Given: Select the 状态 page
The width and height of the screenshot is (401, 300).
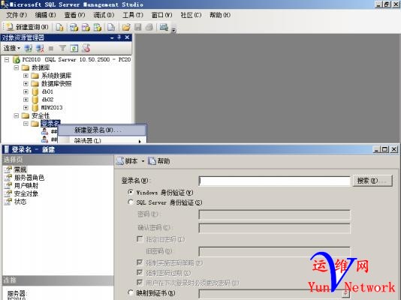Looking at the screenshot, I should coord(20,202).
